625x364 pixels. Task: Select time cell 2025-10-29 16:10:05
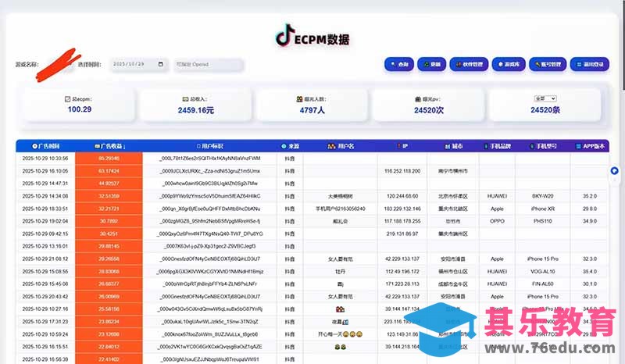tap(45, 171)
